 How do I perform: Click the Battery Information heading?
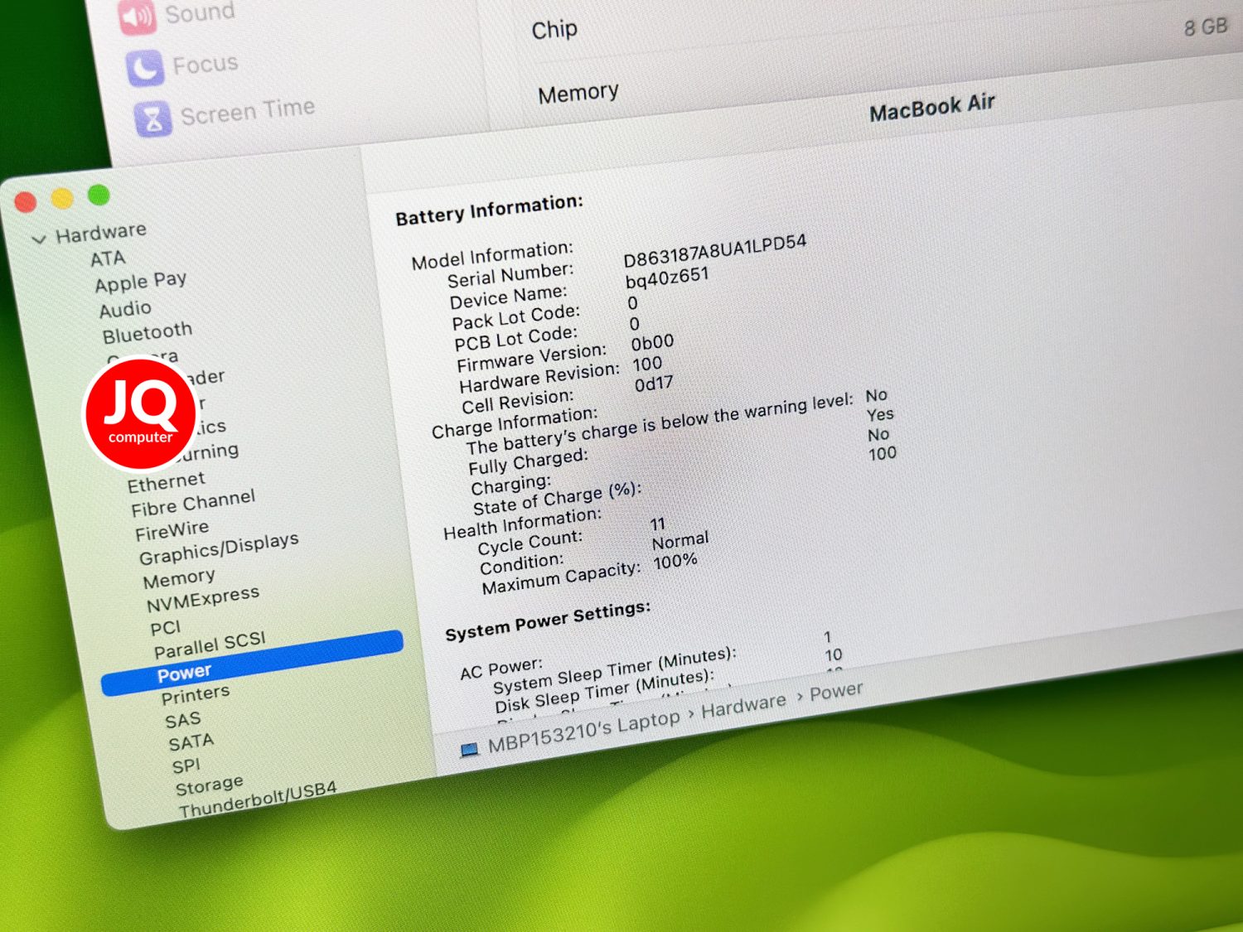pyautogui.click(x=489, y=209)
